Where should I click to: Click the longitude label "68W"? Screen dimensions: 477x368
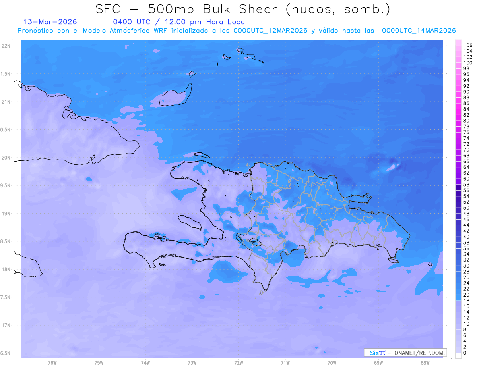[x=425, y=362]
